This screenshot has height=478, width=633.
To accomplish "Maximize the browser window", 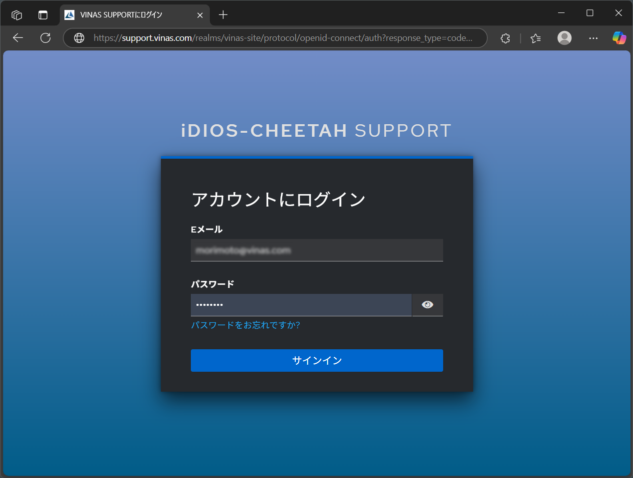I will click(x=590, y=13).
